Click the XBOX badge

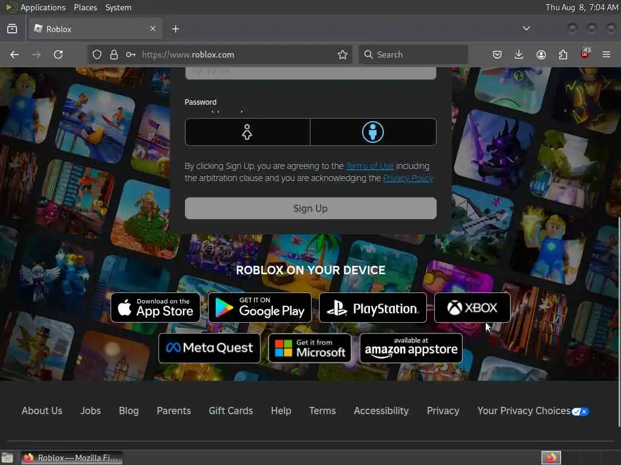472,308
